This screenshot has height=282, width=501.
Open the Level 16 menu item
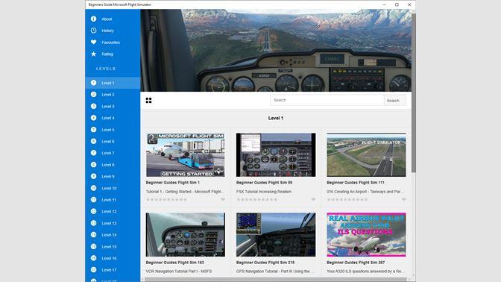(113, 258)
